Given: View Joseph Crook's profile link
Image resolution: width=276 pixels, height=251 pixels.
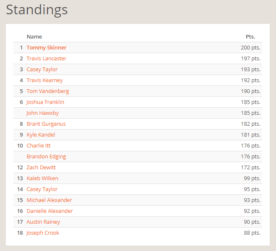Looking at the screenshot, I should point(43,233).
